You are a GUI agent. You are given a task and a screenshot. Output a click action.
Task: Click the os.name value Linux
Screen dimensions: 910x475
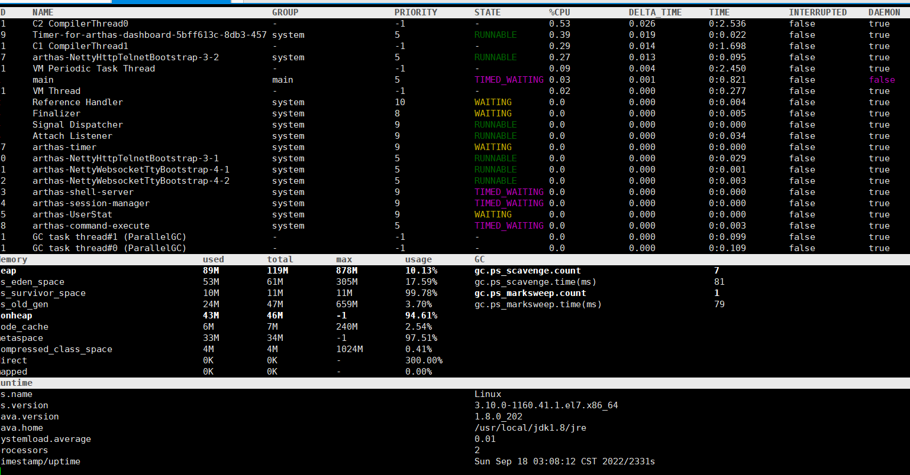click(x=488, y=394)
